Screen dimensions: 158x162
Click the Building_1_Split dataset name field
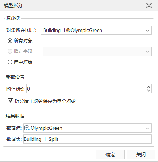tap(87, 139)
